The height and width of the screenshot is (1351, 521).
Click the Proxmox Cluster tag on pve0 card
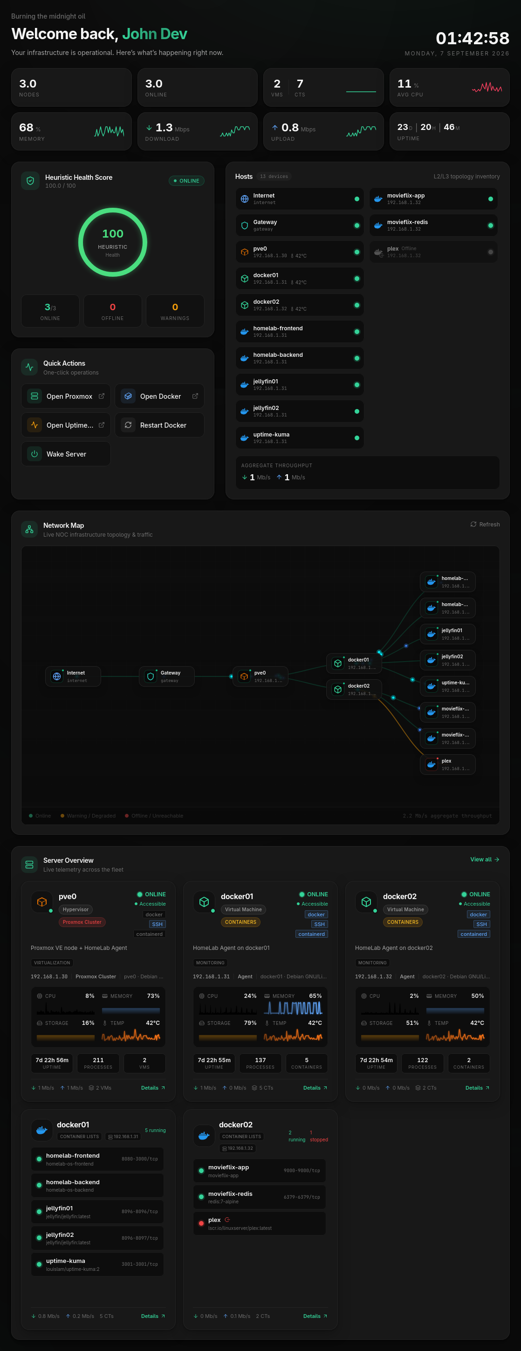point(82,922)
